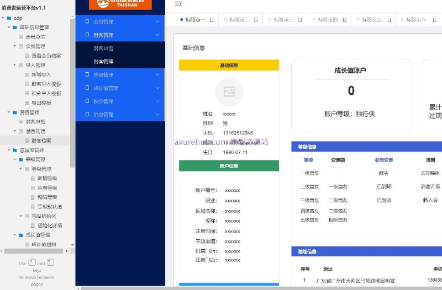Switch to 标签页六 tab
Screen dimensions: 442x290
[x=416, y=20]
